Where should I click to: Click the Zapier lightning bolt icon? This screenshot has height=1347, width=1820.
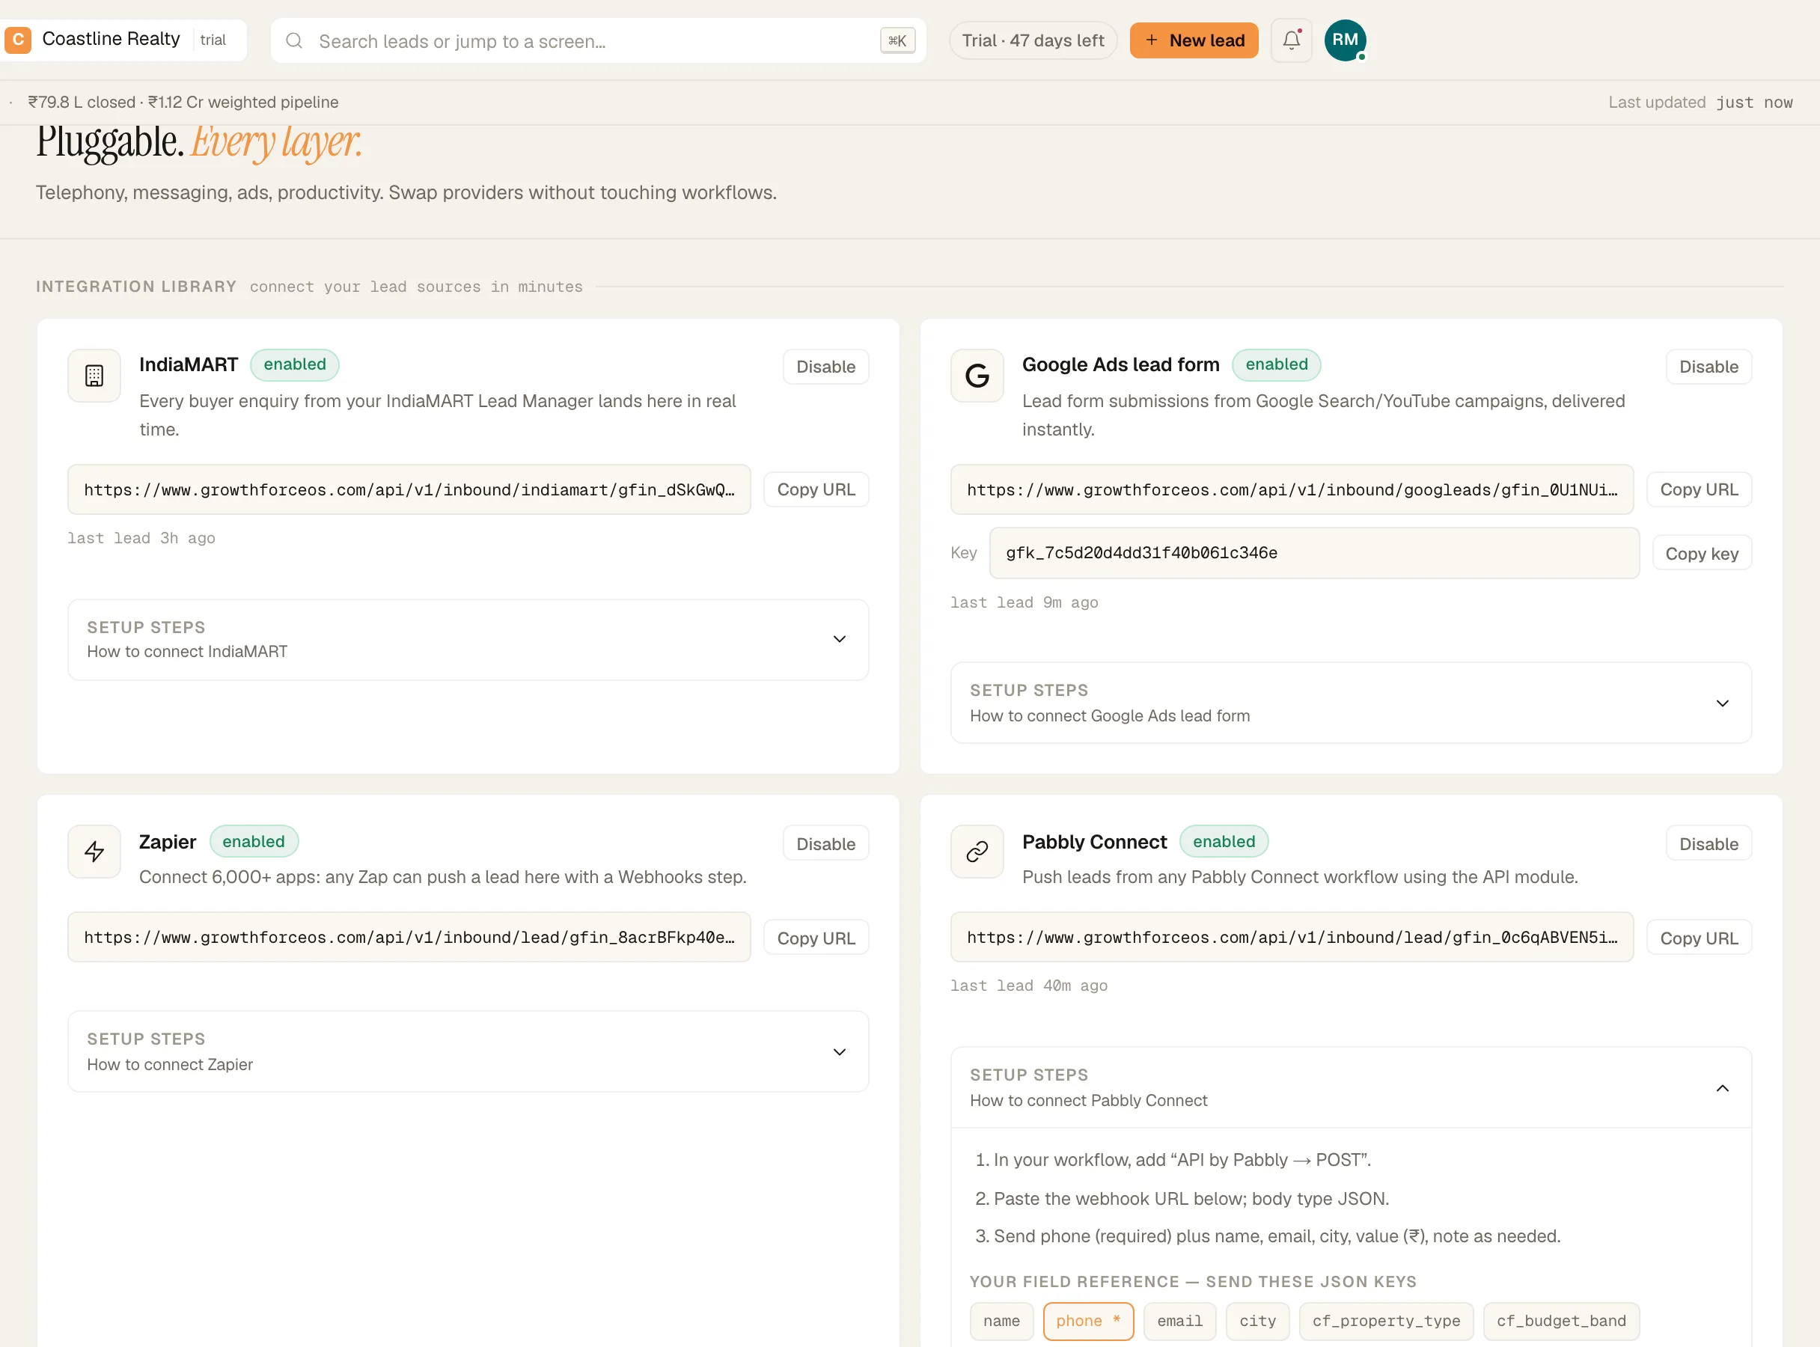(x=94, y=852)
